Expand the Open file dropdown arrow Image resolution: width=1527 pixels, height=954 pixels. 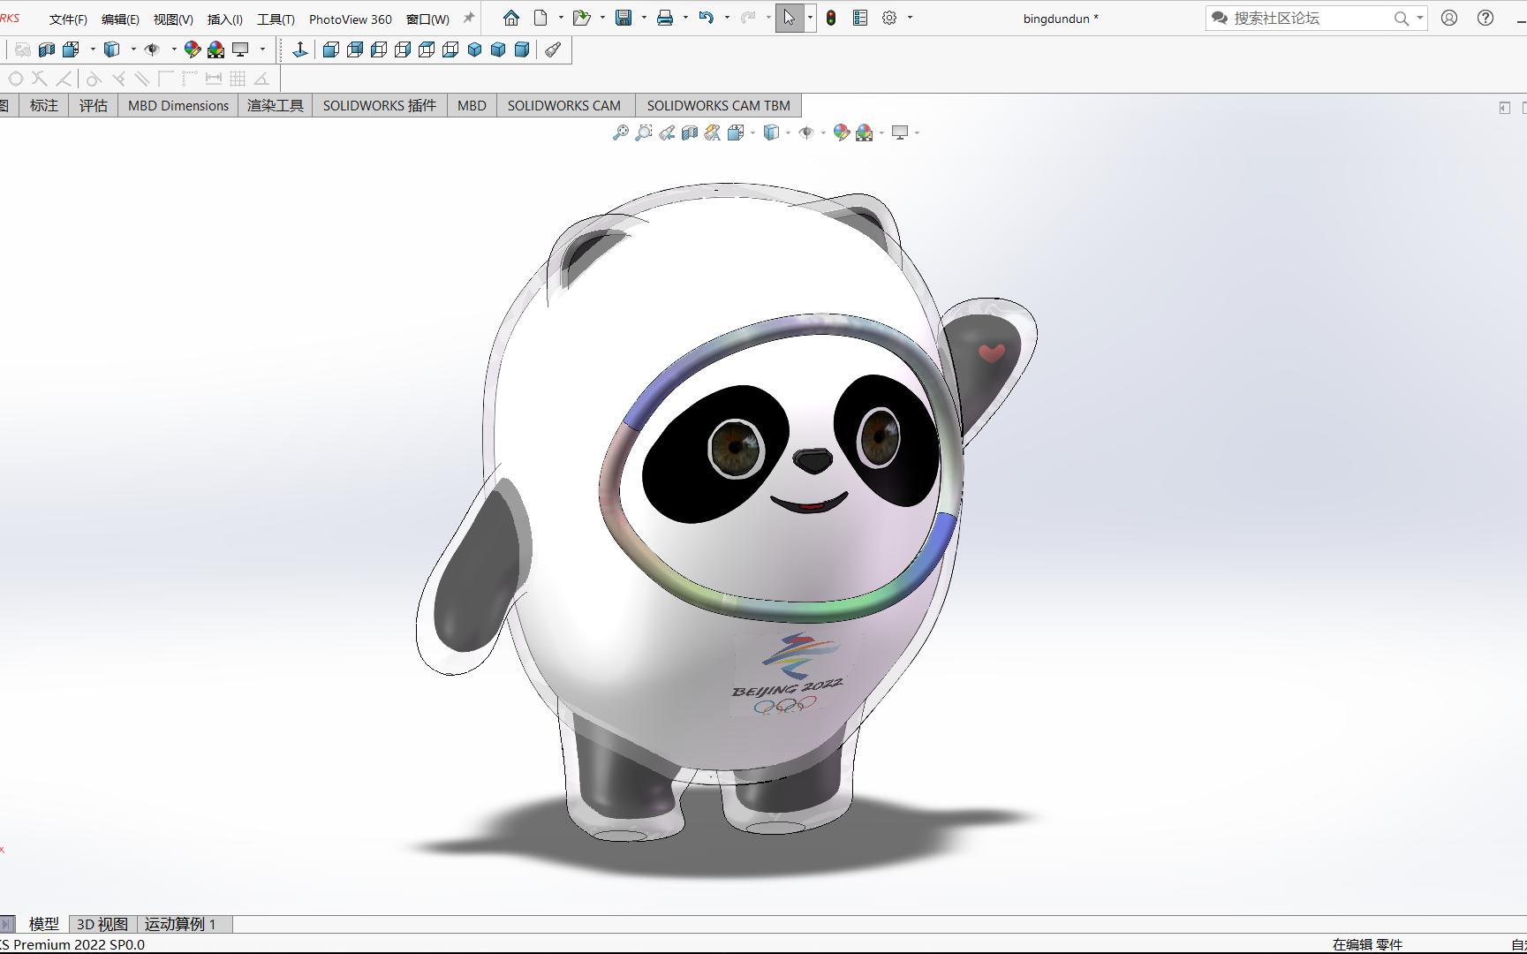pyautogui.click(x=602, y=18)
